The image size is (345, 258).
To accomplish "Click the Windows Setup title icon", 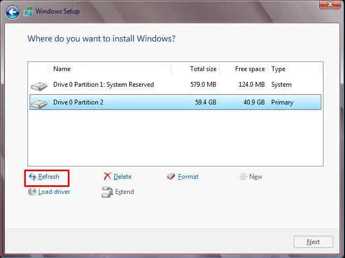I will coord(29,12).
